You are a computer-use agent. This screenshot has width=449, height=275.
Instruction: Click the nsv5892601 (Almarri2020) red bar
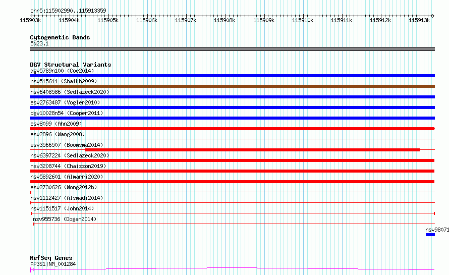(232, 182)
